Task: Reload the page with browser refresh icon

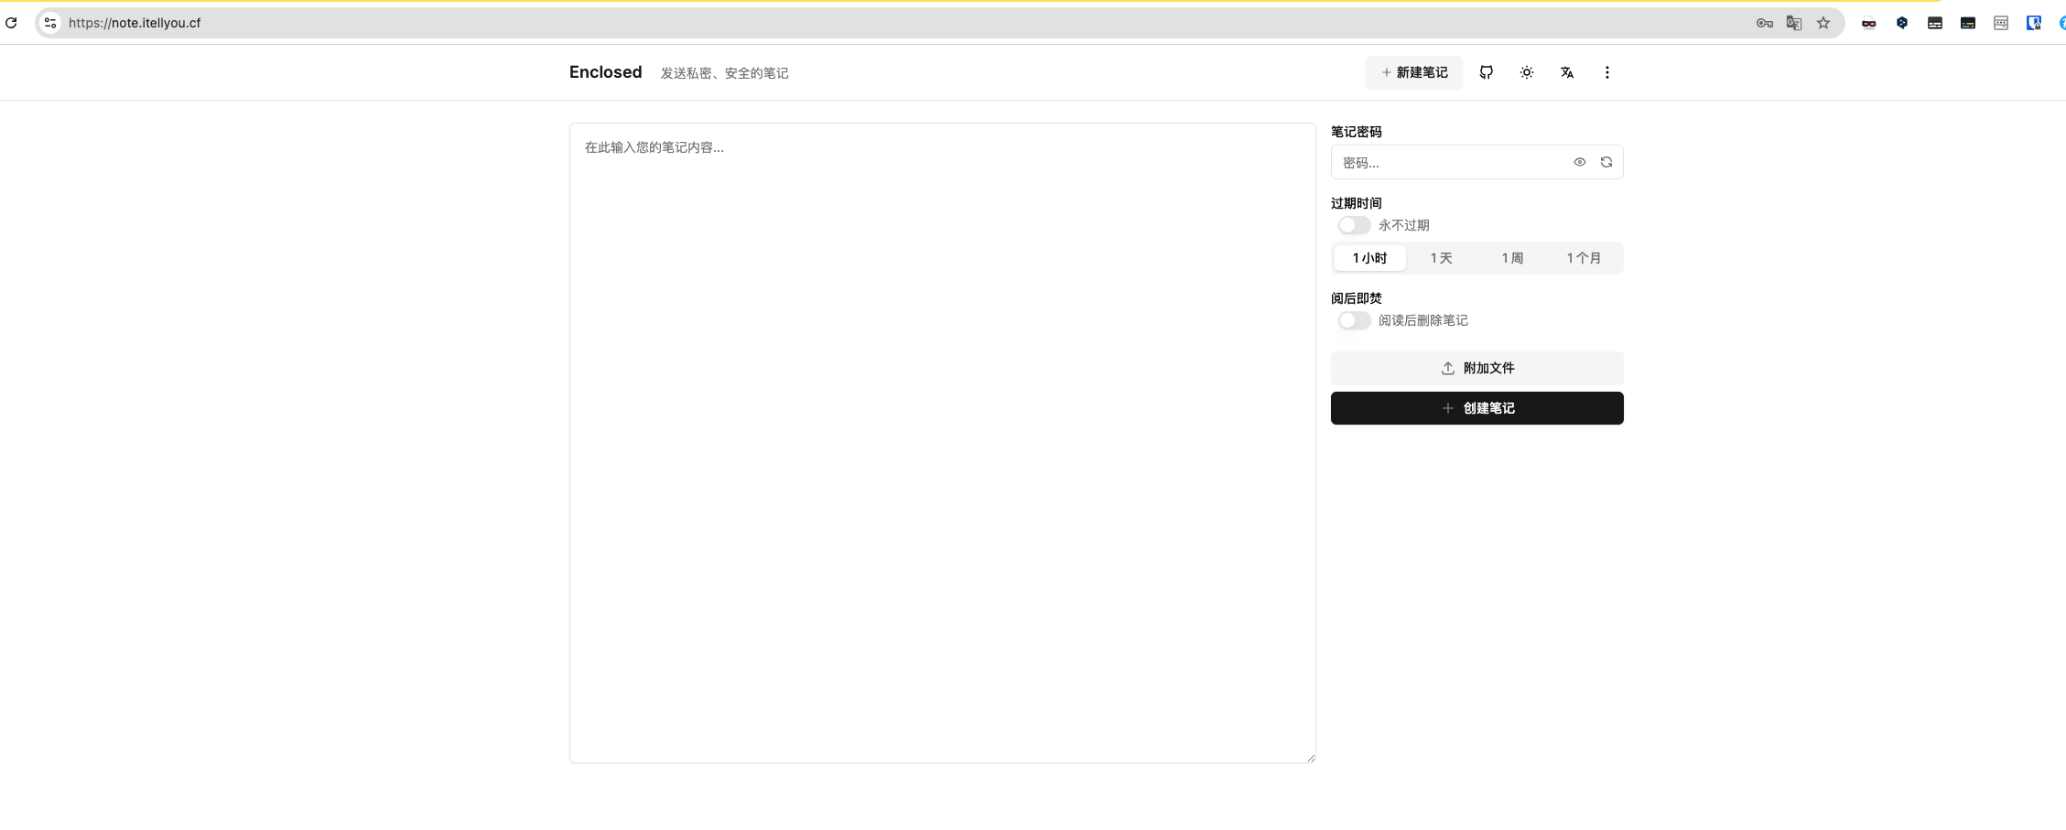Action: [11, 23]
